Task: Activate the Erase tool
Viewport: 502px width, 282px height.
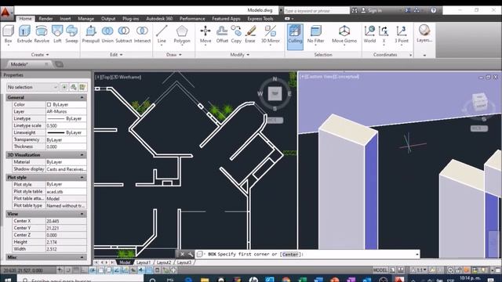Action: point(250,34)
